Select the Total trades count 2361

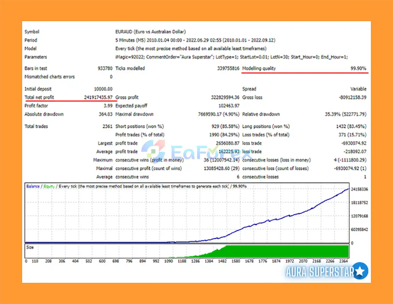click(x=107, y=126)
